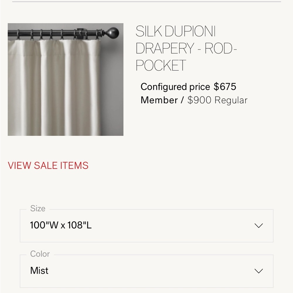Click VIEW SALE ITEMS link

(48, 165)
